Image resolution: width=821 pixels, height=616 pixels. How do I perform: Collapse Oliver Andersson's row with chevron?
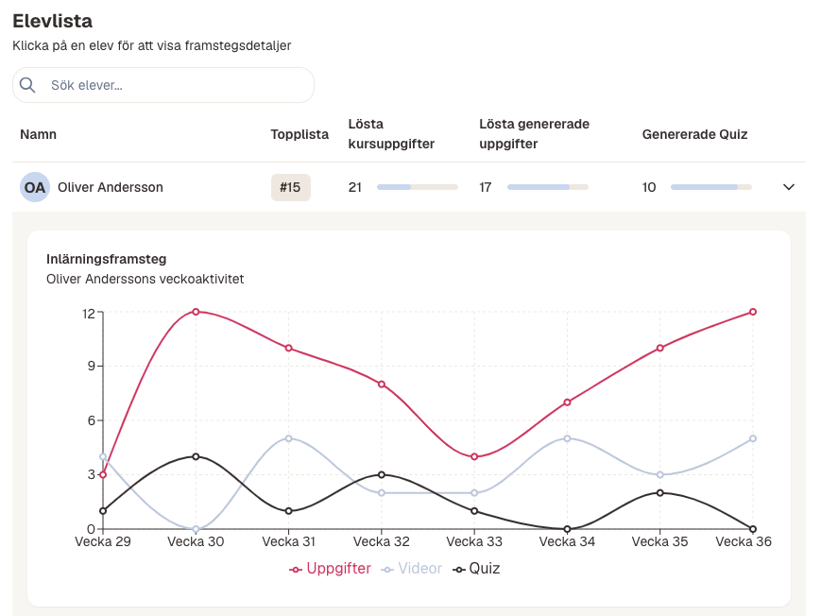789,187
